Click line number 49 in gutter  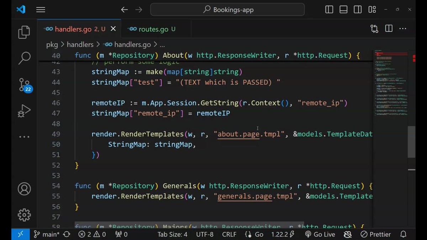pos(56,134)
